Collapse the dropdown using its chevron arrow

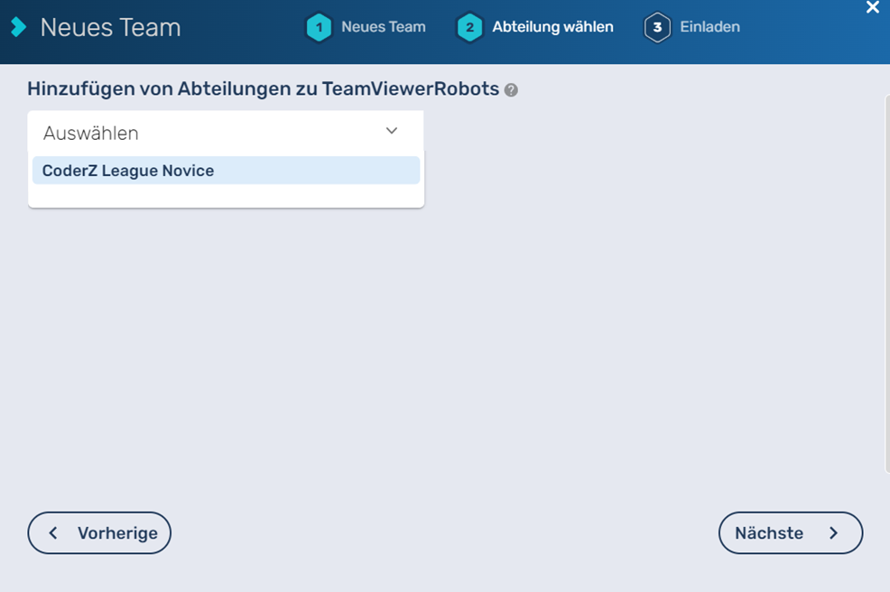[392, 132]
